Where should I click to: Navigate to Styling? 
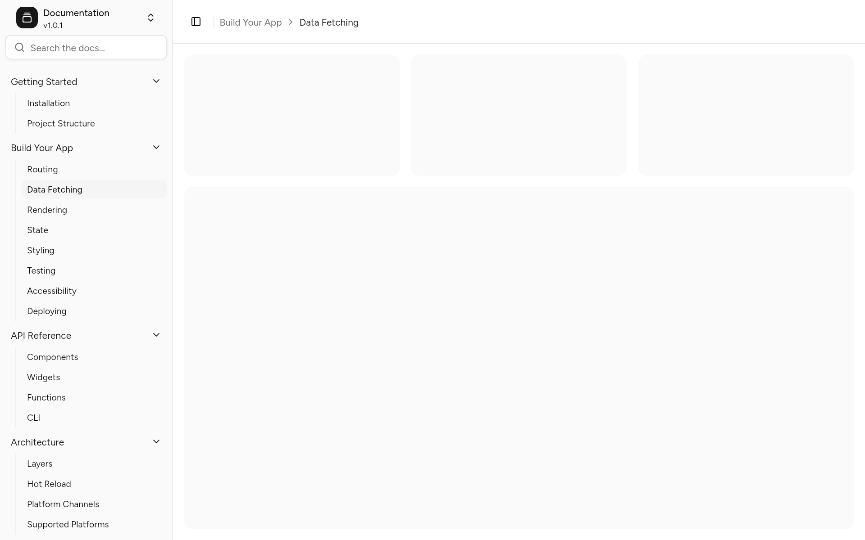point(94,250)
